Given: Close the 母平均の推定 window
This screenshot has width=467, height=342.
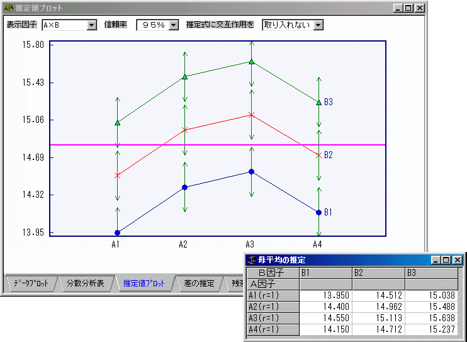Looking at the screenshot, I should [x=458, y=259].
